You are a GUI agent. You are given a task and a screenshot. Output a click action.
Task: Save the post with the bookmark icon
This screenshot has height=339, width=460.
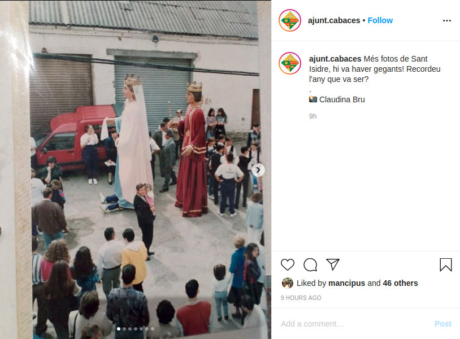point(446,264)
